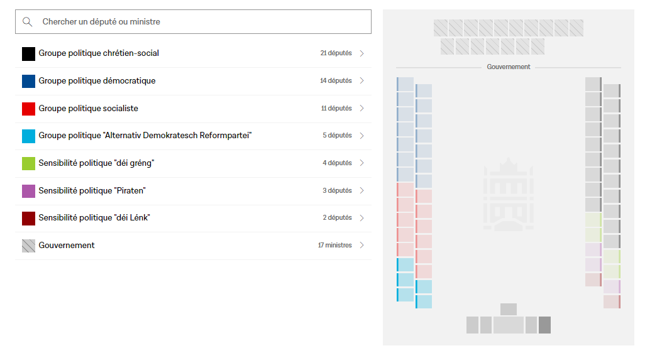Expand the Gouvernement row chevron
Viewport: 662px width, 358px height.
(361, 246)
